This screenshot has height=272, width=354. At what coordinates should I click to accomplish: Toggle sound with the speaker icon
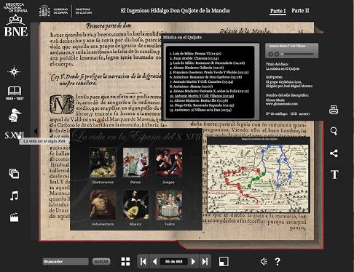point(264,262)
